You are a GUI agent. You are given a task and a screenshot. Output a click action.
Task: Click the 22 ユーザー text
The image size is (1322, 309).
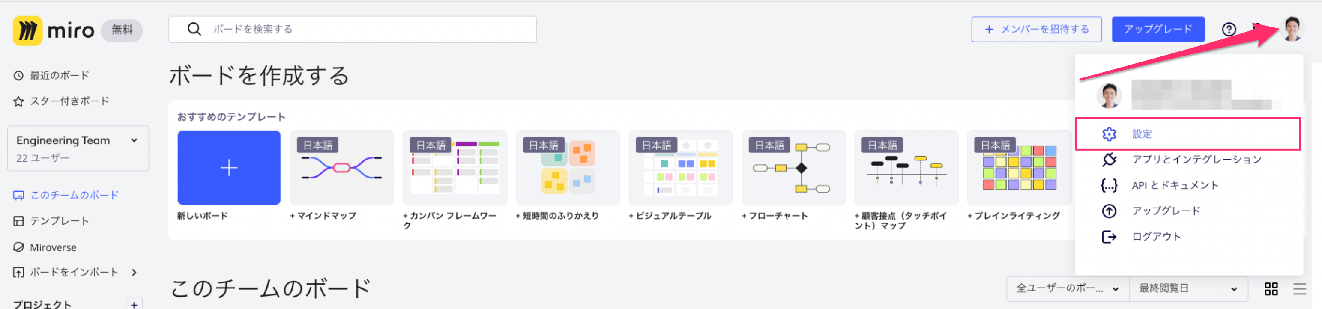pos(42,158)
